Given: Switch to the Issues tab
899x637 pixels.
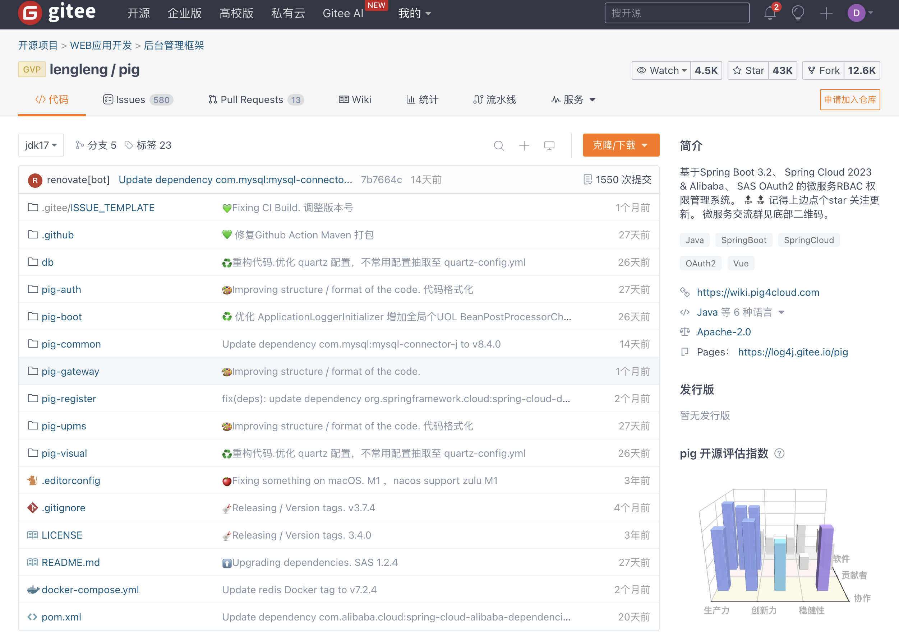Looking at the screenshot, I should pyautogui.click(x=138, y=99).
